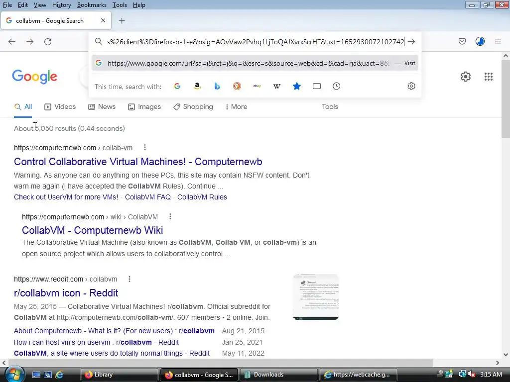Viewport: 510px width, 382px height.
Task: Visit the suggested google.com/url autocomplete row
Action: click(255, 63)
